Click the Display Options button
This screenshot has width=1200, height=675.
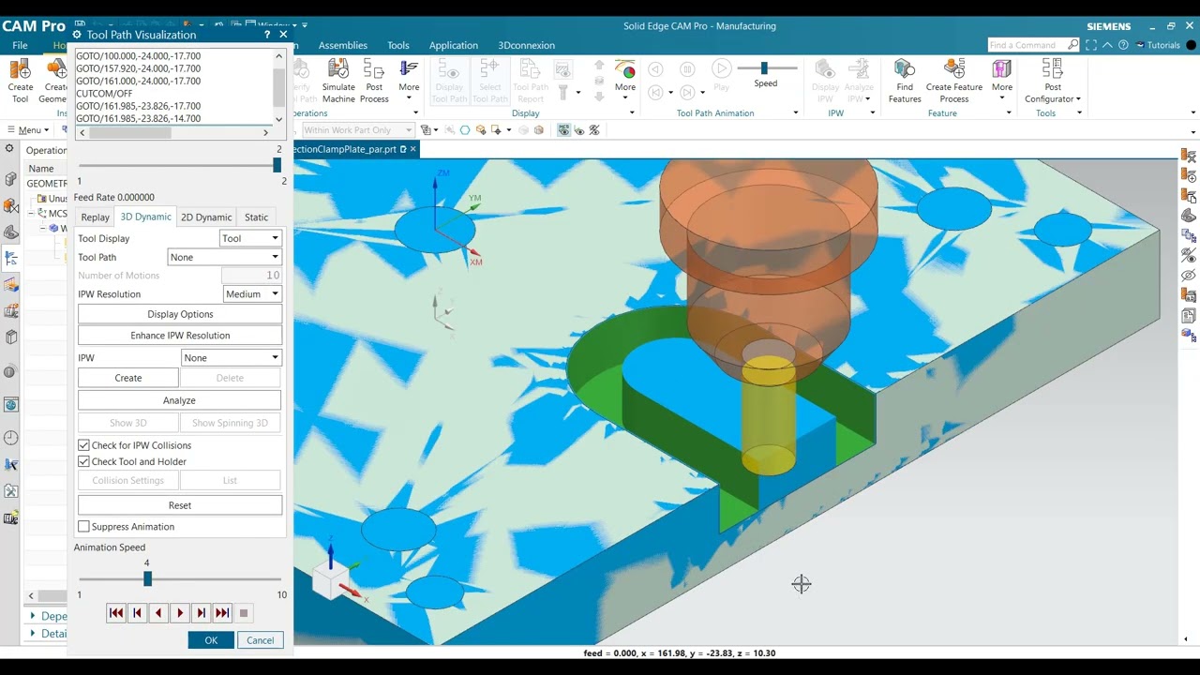point(180,314)
